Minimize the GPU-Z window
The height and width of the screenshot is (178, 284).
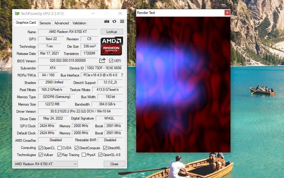tap(93, 14)
